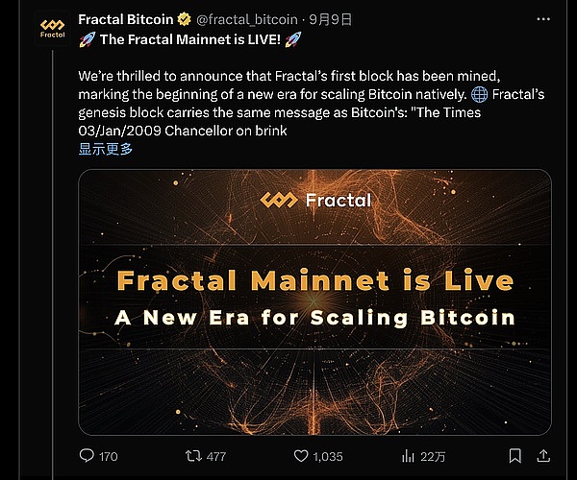Open the Fractal Bitcoin display name

coord(125,19)
